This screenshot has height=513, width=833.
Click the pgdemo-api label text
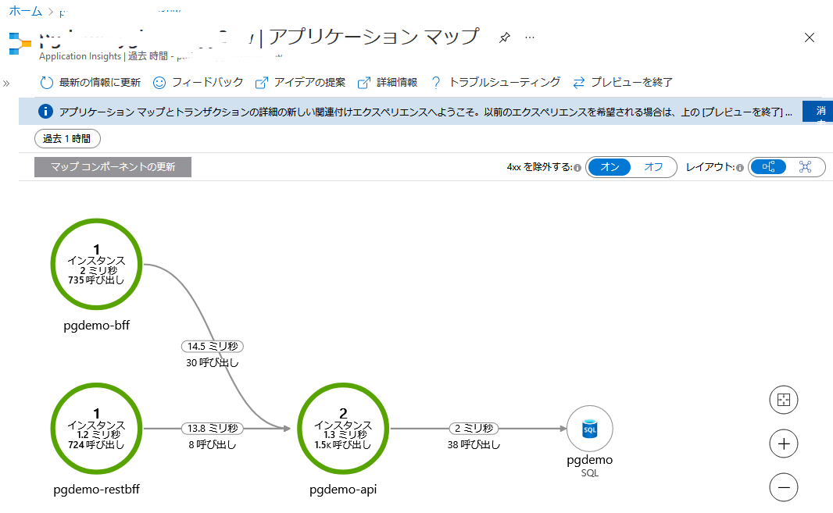click(343, 489)
